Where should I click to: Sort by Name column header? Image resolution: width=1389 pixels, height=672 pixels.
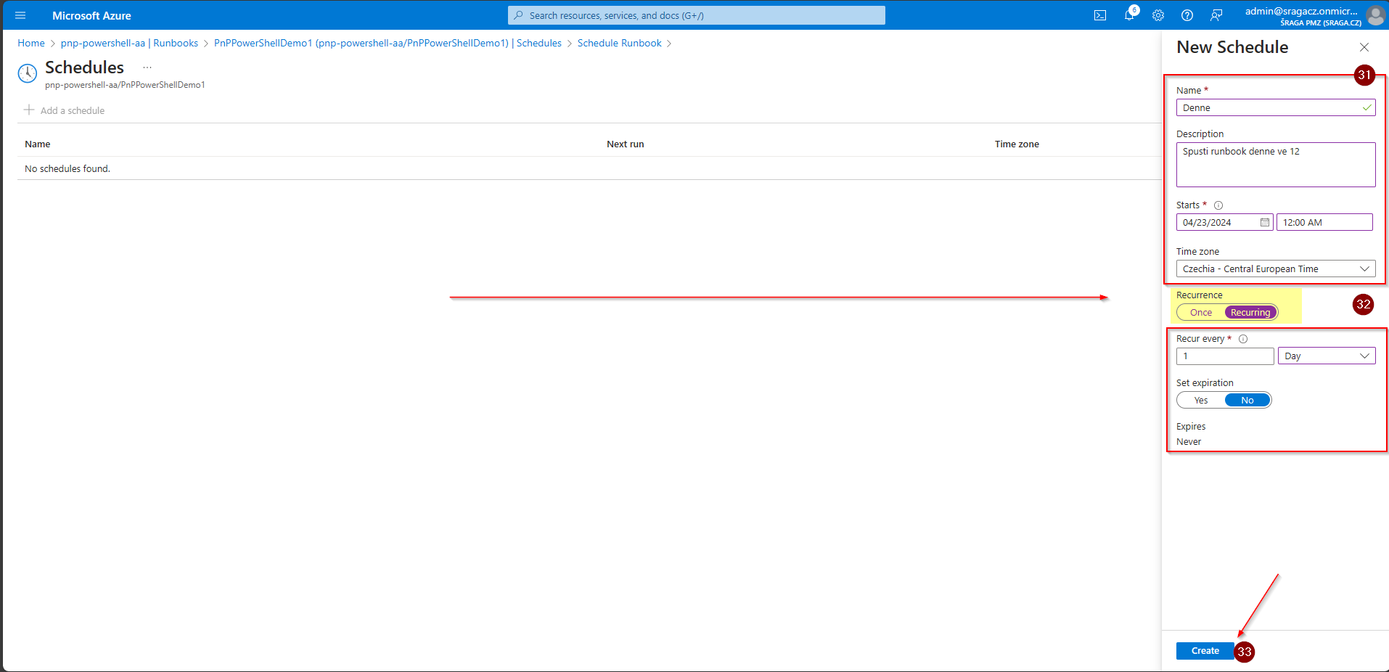coord(38,144)
